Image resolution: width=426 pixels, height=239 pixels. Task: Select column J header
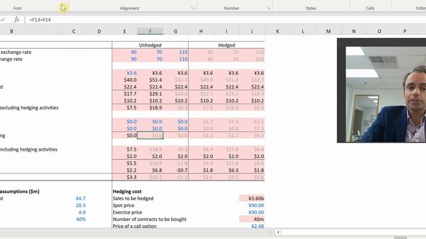coord(252,31)
